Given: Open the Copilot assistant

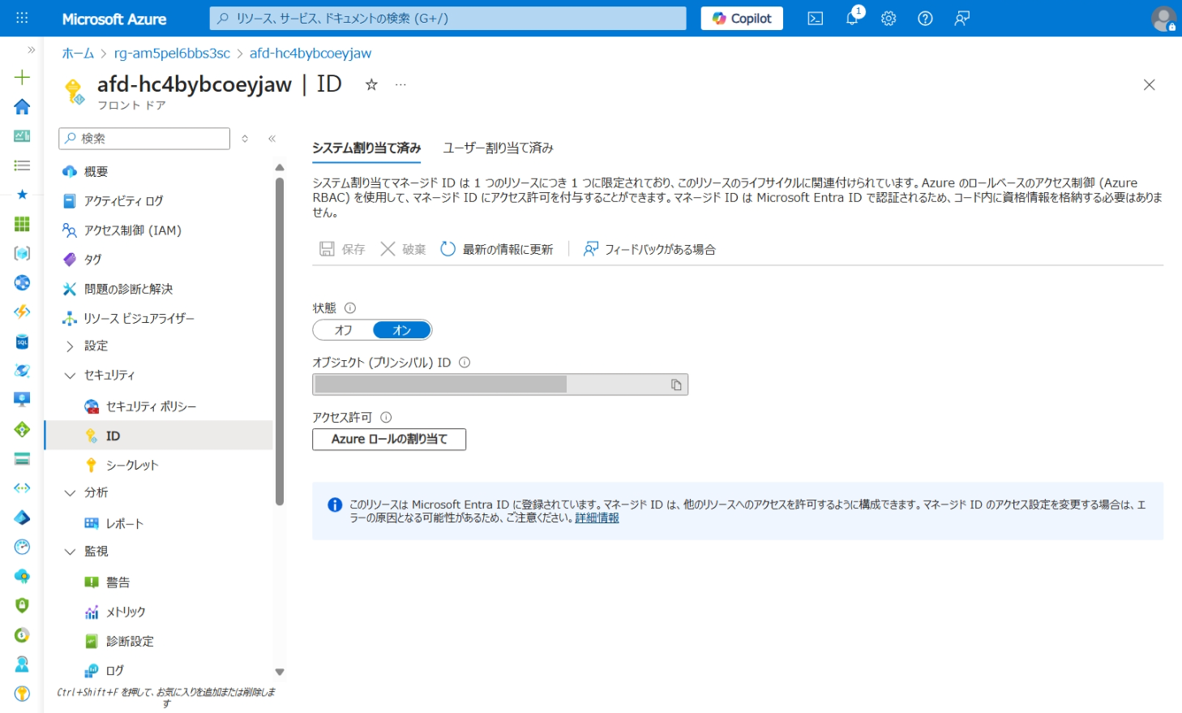Looking at the screenshot, I should point(740,18).
